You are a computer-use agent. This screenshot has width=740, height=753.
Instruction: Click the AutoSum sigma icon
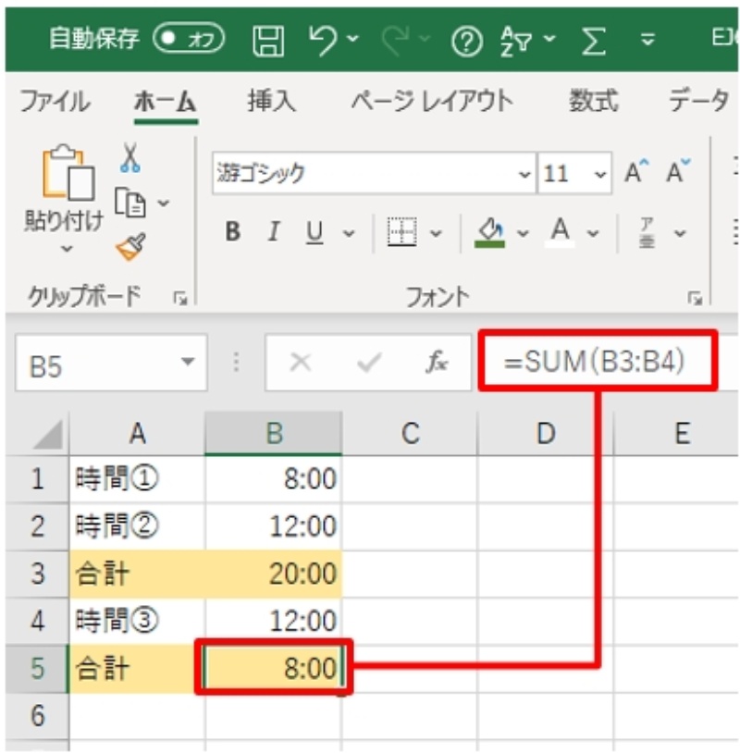[x=593, y=40]
